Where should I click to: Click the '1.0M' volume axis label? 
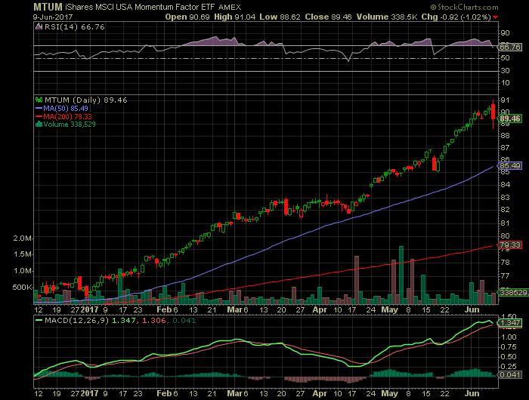23,271
